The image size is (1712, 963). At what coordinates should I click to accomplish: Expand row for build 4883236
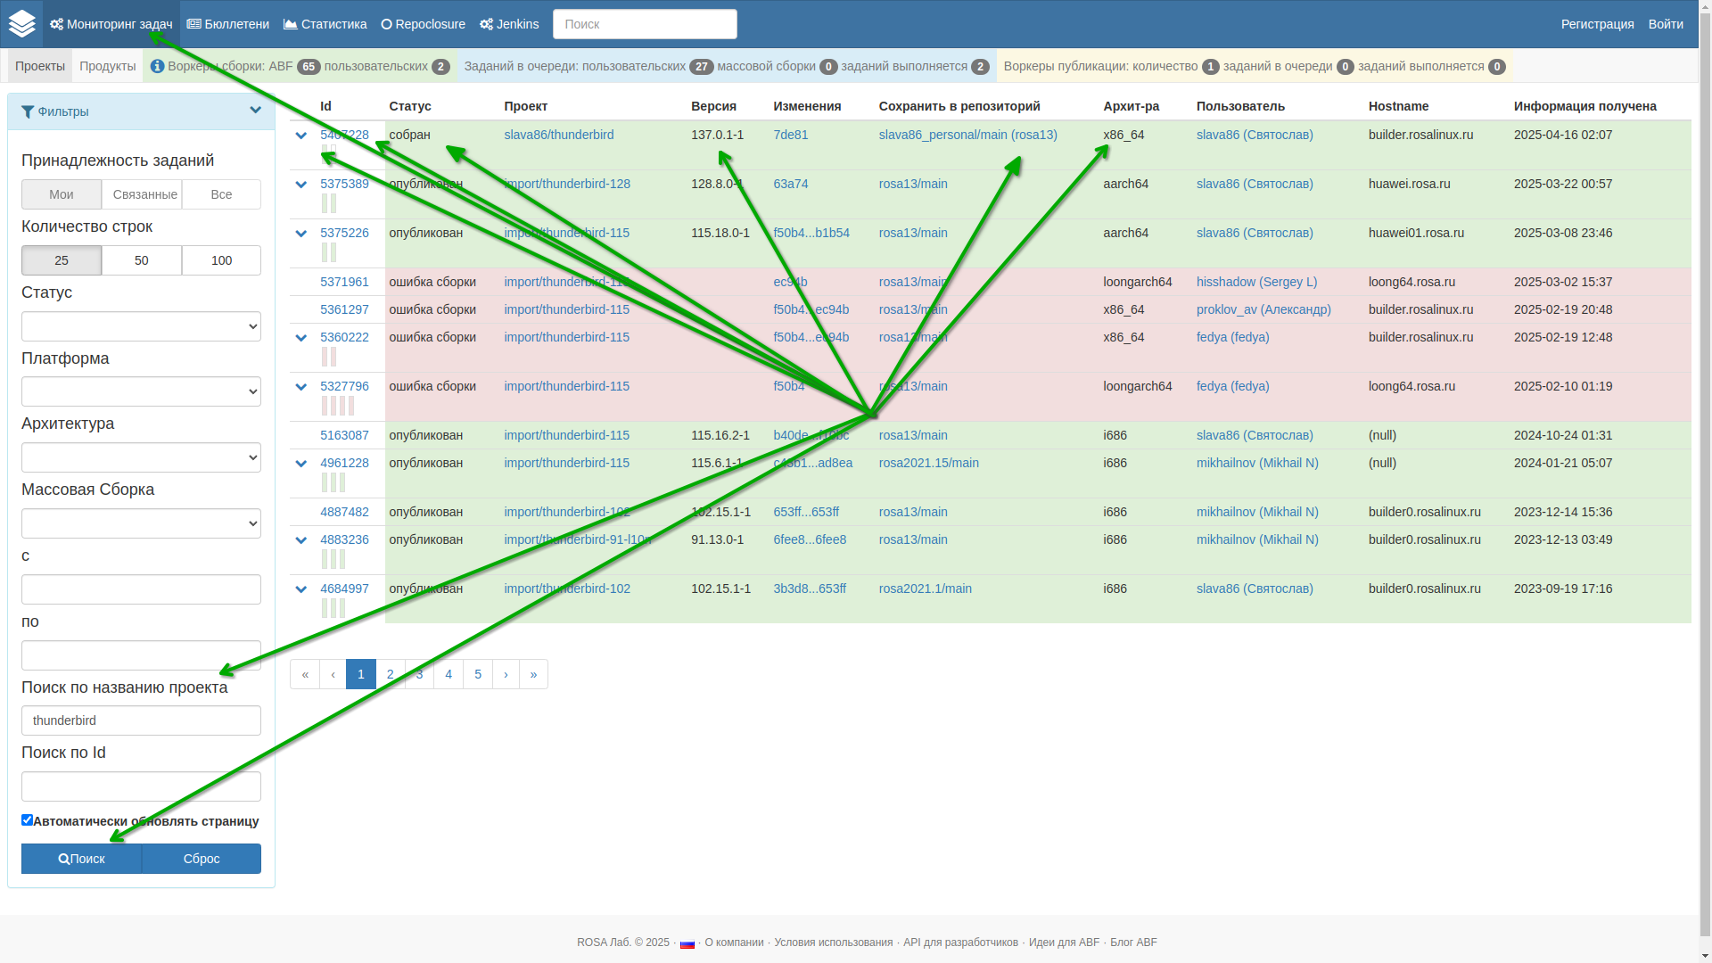click(x=300, y=540)
